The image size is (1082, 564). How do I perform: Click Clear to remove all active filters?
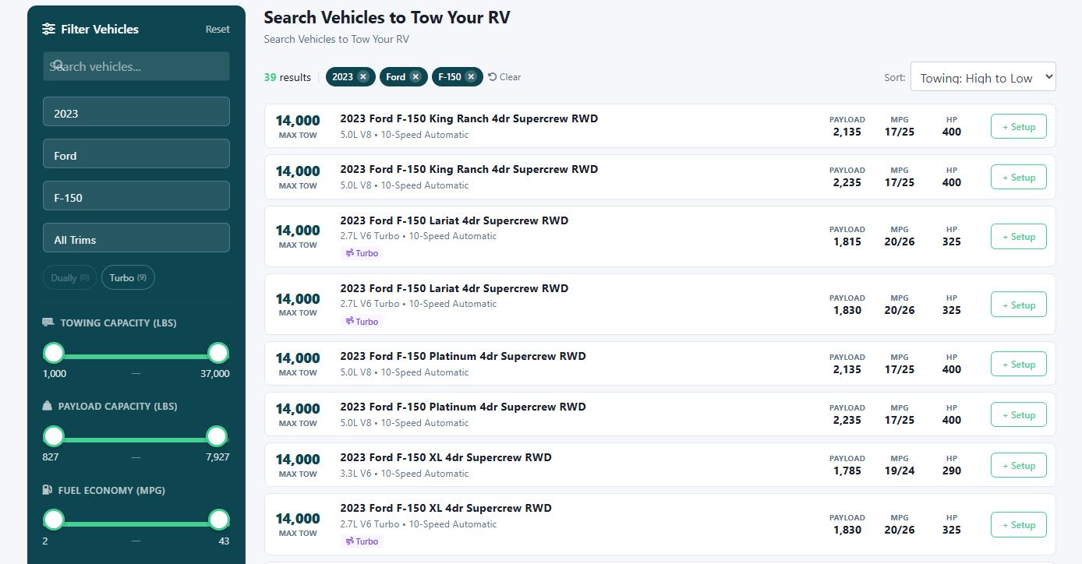(504, 76)
